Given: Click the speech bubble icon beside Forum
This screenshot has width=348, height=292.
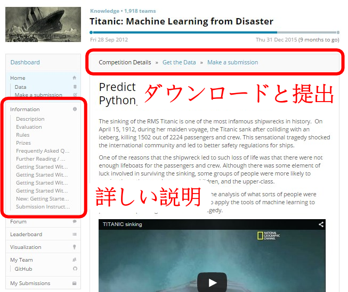Looking at the screenshot, I should coord(75,221).
